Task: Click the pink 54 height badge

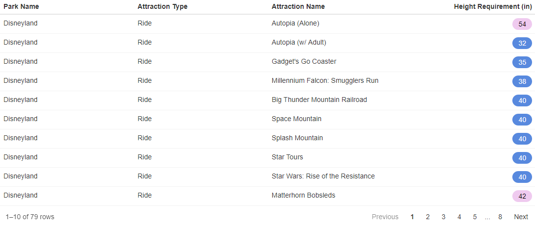Action: pyautogui.click(x=522, y=24)
